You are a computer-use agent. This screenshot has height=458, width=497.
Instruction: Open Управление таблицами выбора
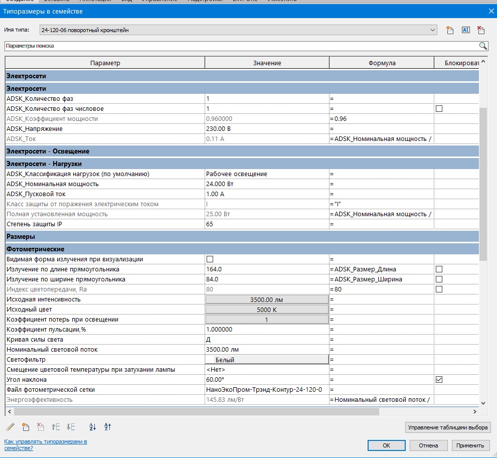pos(447,427)
